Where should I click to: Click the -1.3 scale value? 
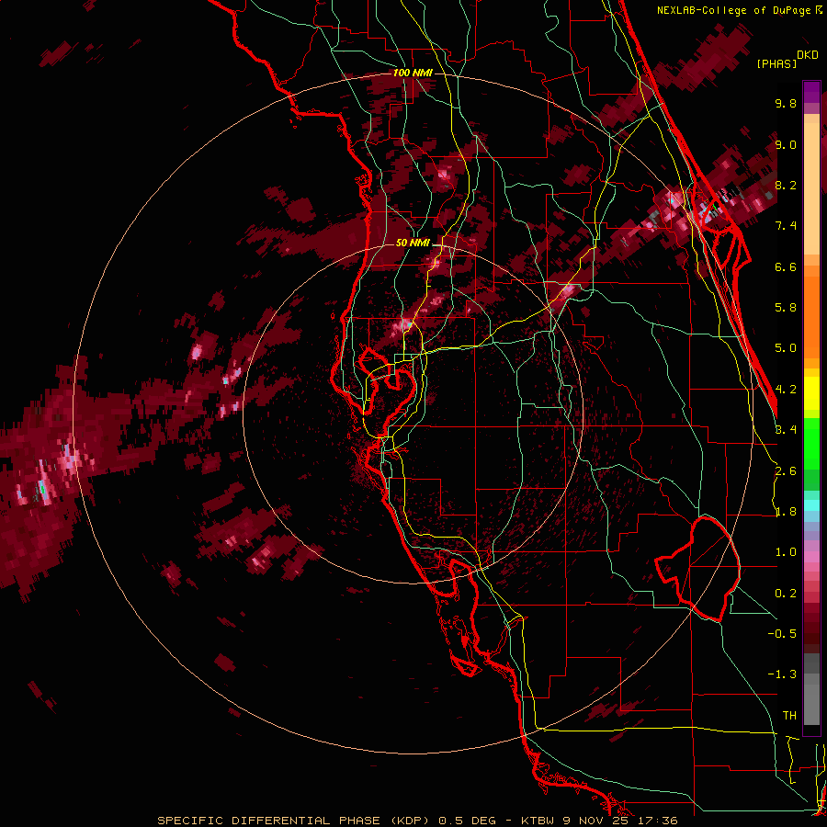(782, 674)
